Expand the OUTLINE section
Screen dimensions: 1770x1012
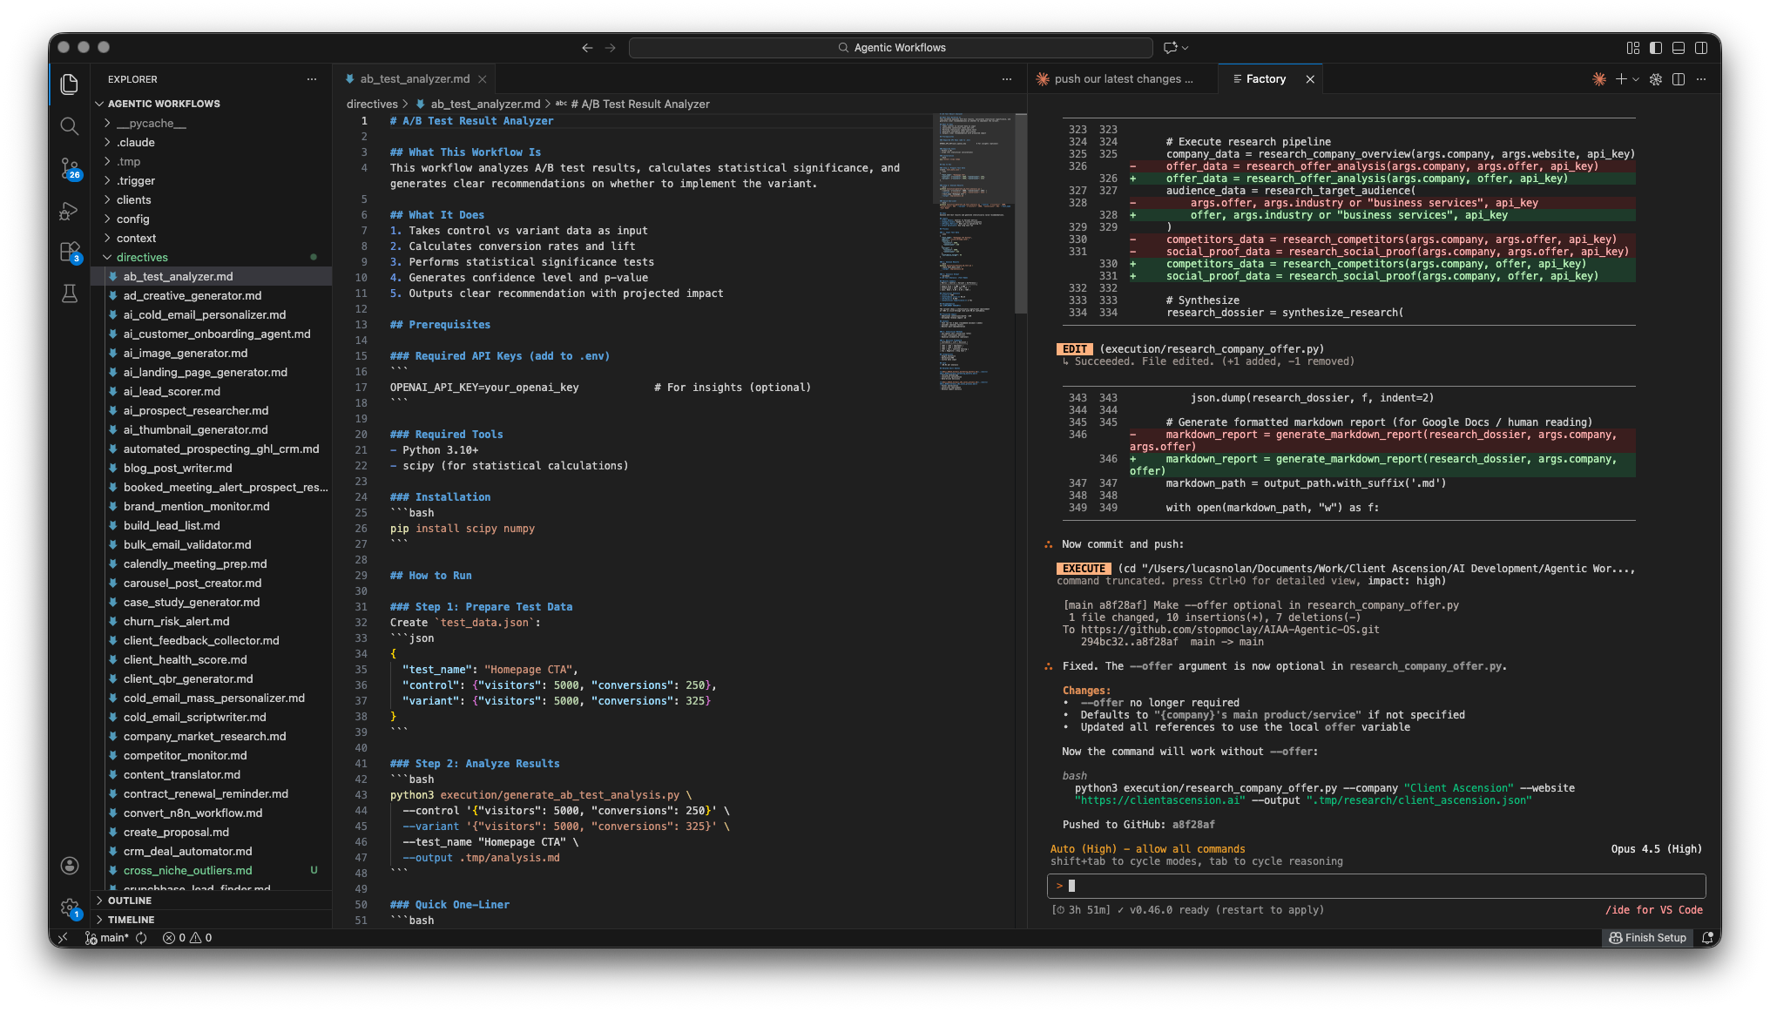[130, 901]
